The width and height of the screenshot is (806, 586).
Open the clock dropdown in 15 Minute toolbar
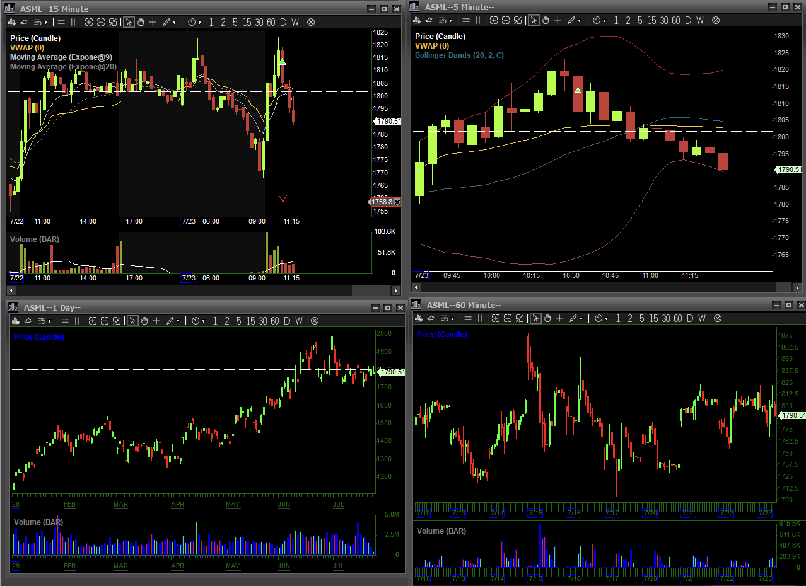click(x=194, y=22)
